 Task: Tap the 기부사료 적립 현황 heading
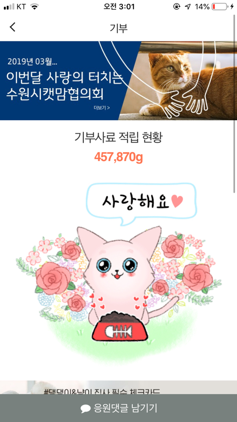click(x=118, y=138)
